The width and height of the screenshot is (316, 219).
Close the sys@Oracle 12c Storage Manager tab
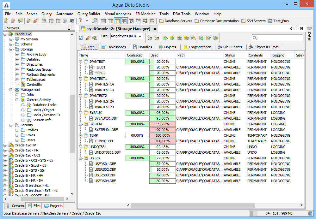pos(155,29)
